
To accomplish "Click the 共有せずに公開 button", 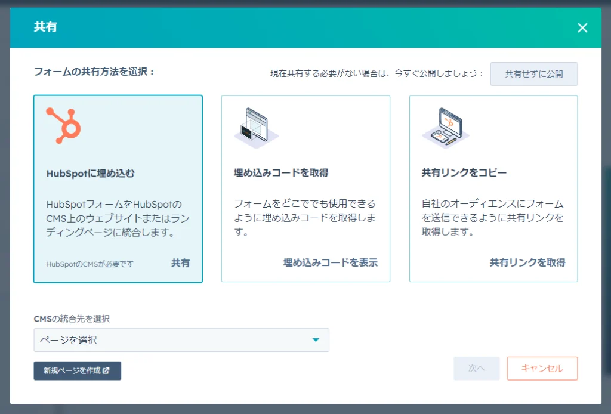I will [x=534, y=73].
